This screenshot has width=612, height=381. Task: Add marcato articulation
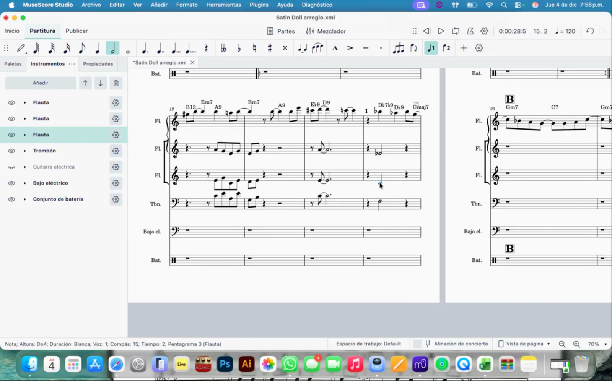(335, 48)
